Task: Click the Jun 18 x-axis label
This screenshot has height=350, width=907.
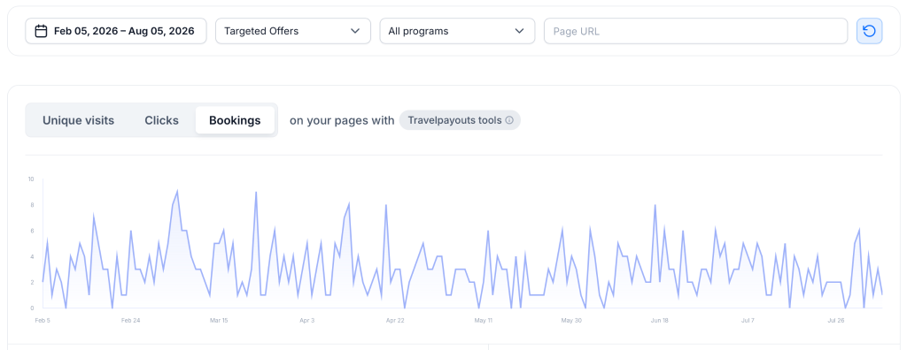Action: pos(659,320)
